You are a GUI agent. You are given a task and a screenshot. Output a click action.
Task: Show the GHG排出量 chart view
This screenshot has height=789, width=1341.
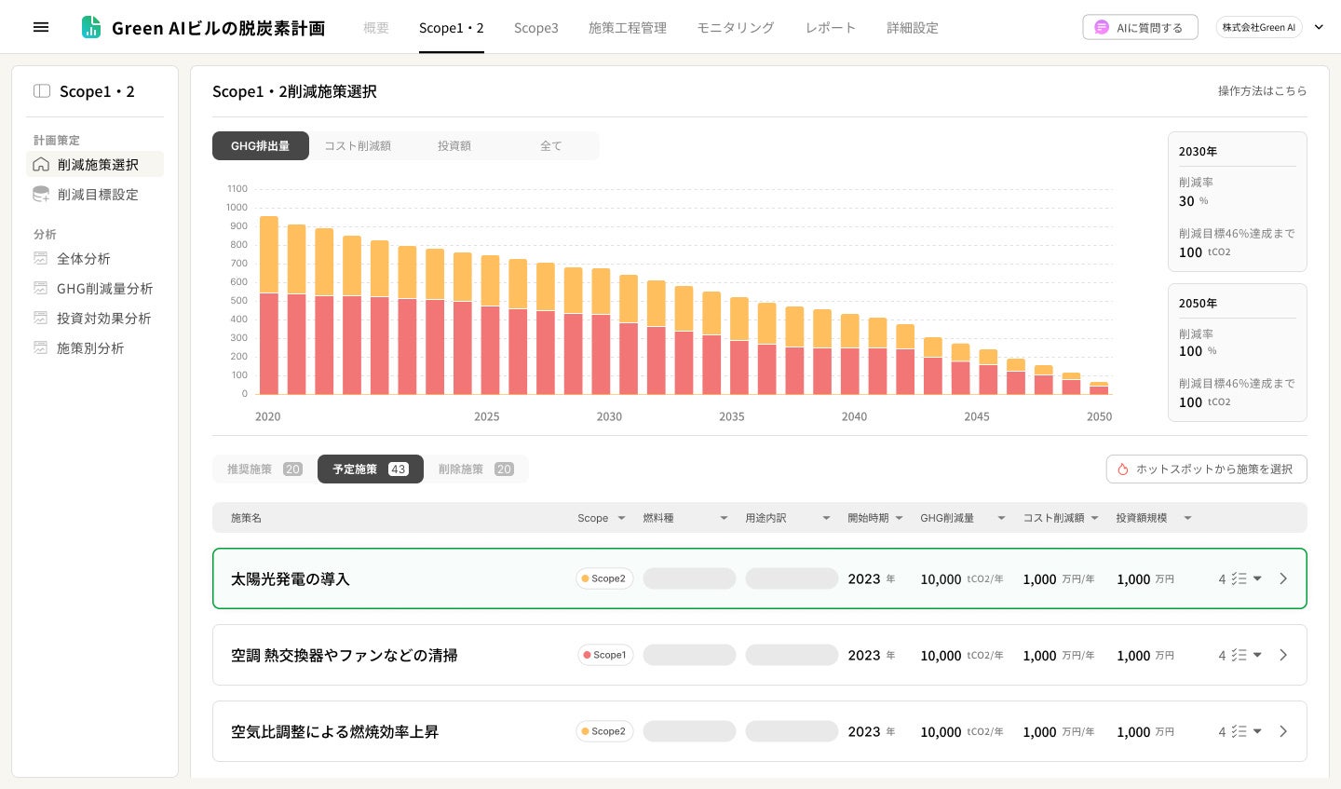pyautogui.click(x=261, y=145)
